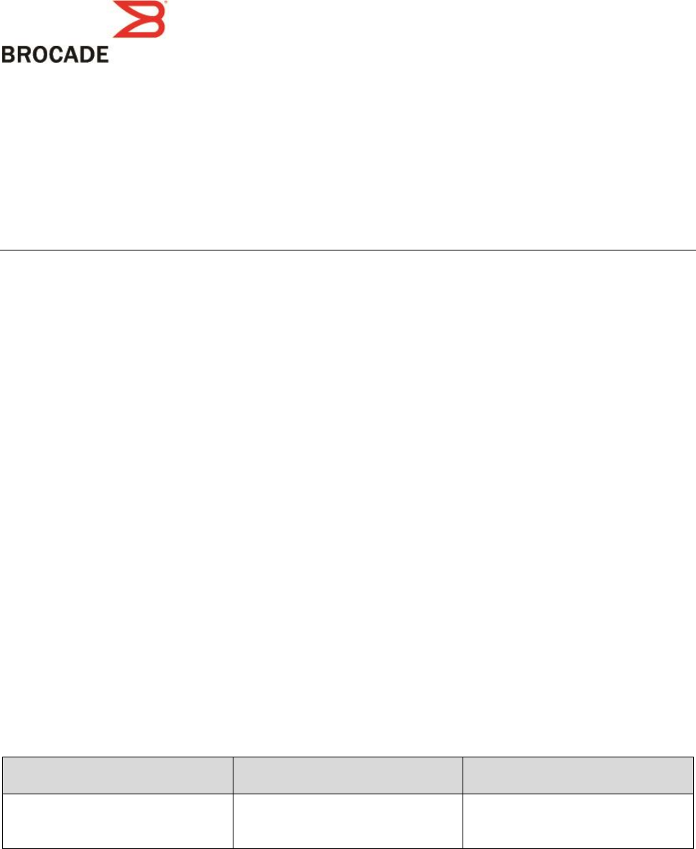Viewport: 696px width, 849px height.
Task: Select the first gray table header cell
Action: pyautogui.click(x=118, y=774)
